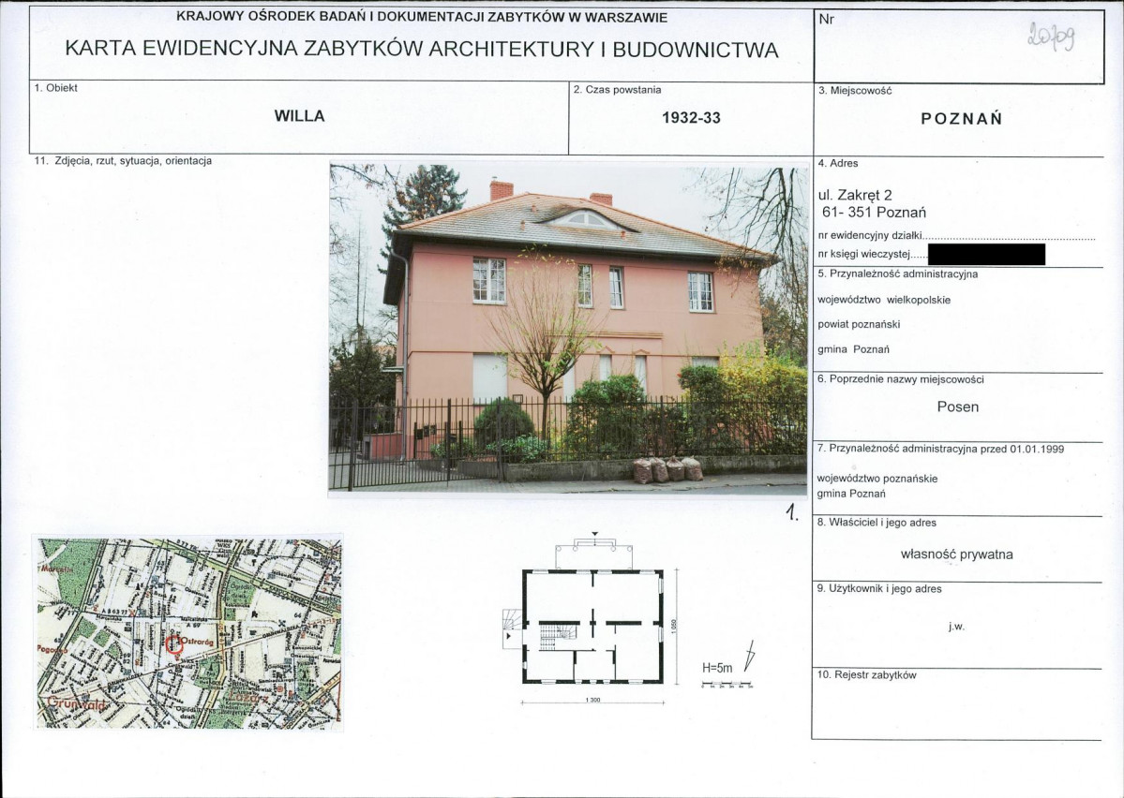Click the POZNAŃ locality field

(x=961, y=120)
